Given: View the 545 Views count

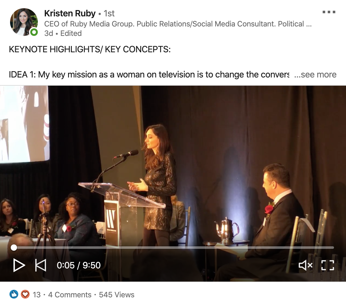Looking at the screenshot, I should [117, 294].
